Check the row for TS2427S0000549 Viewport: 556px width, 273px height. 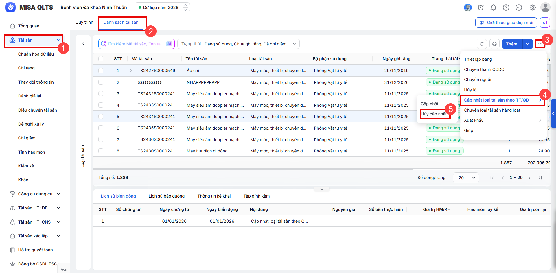101,71
